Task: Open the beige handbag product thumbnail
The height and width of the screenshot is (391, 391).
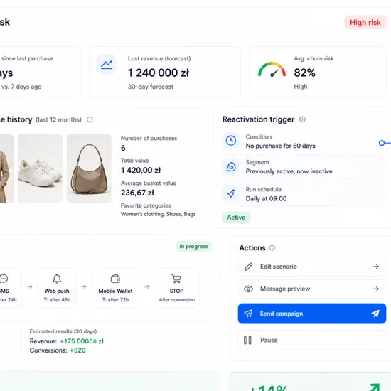Action: coord(89,168)
